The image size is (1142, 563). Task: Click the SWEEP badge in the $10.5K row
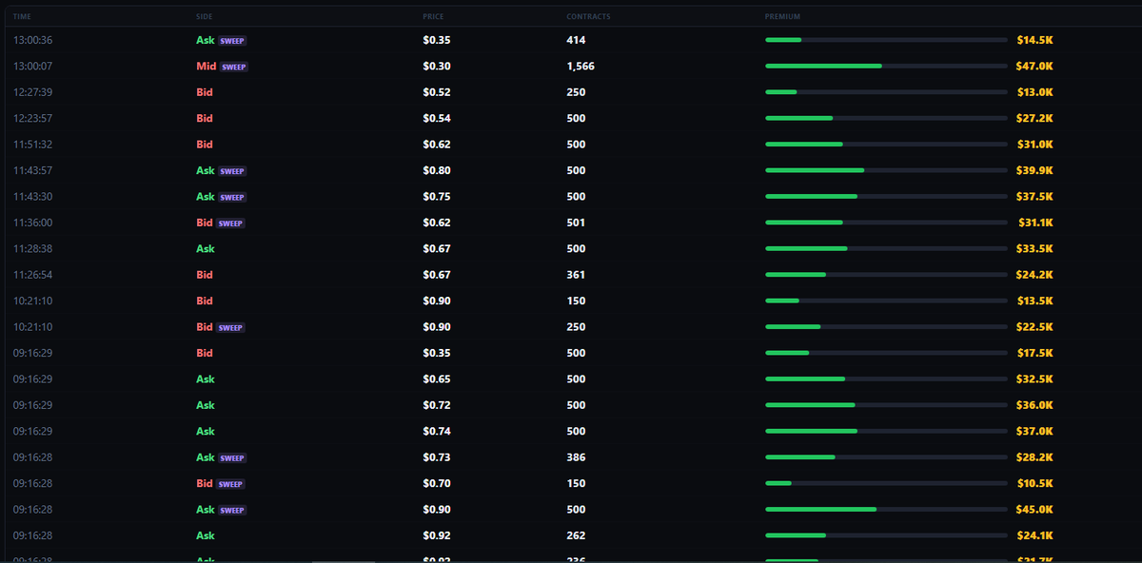(x=231, y=484)
